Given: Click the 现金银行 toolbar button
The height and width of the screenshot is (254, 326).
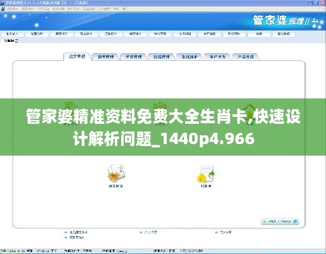Looking at the screenshot, I should (x=86, y=34).
